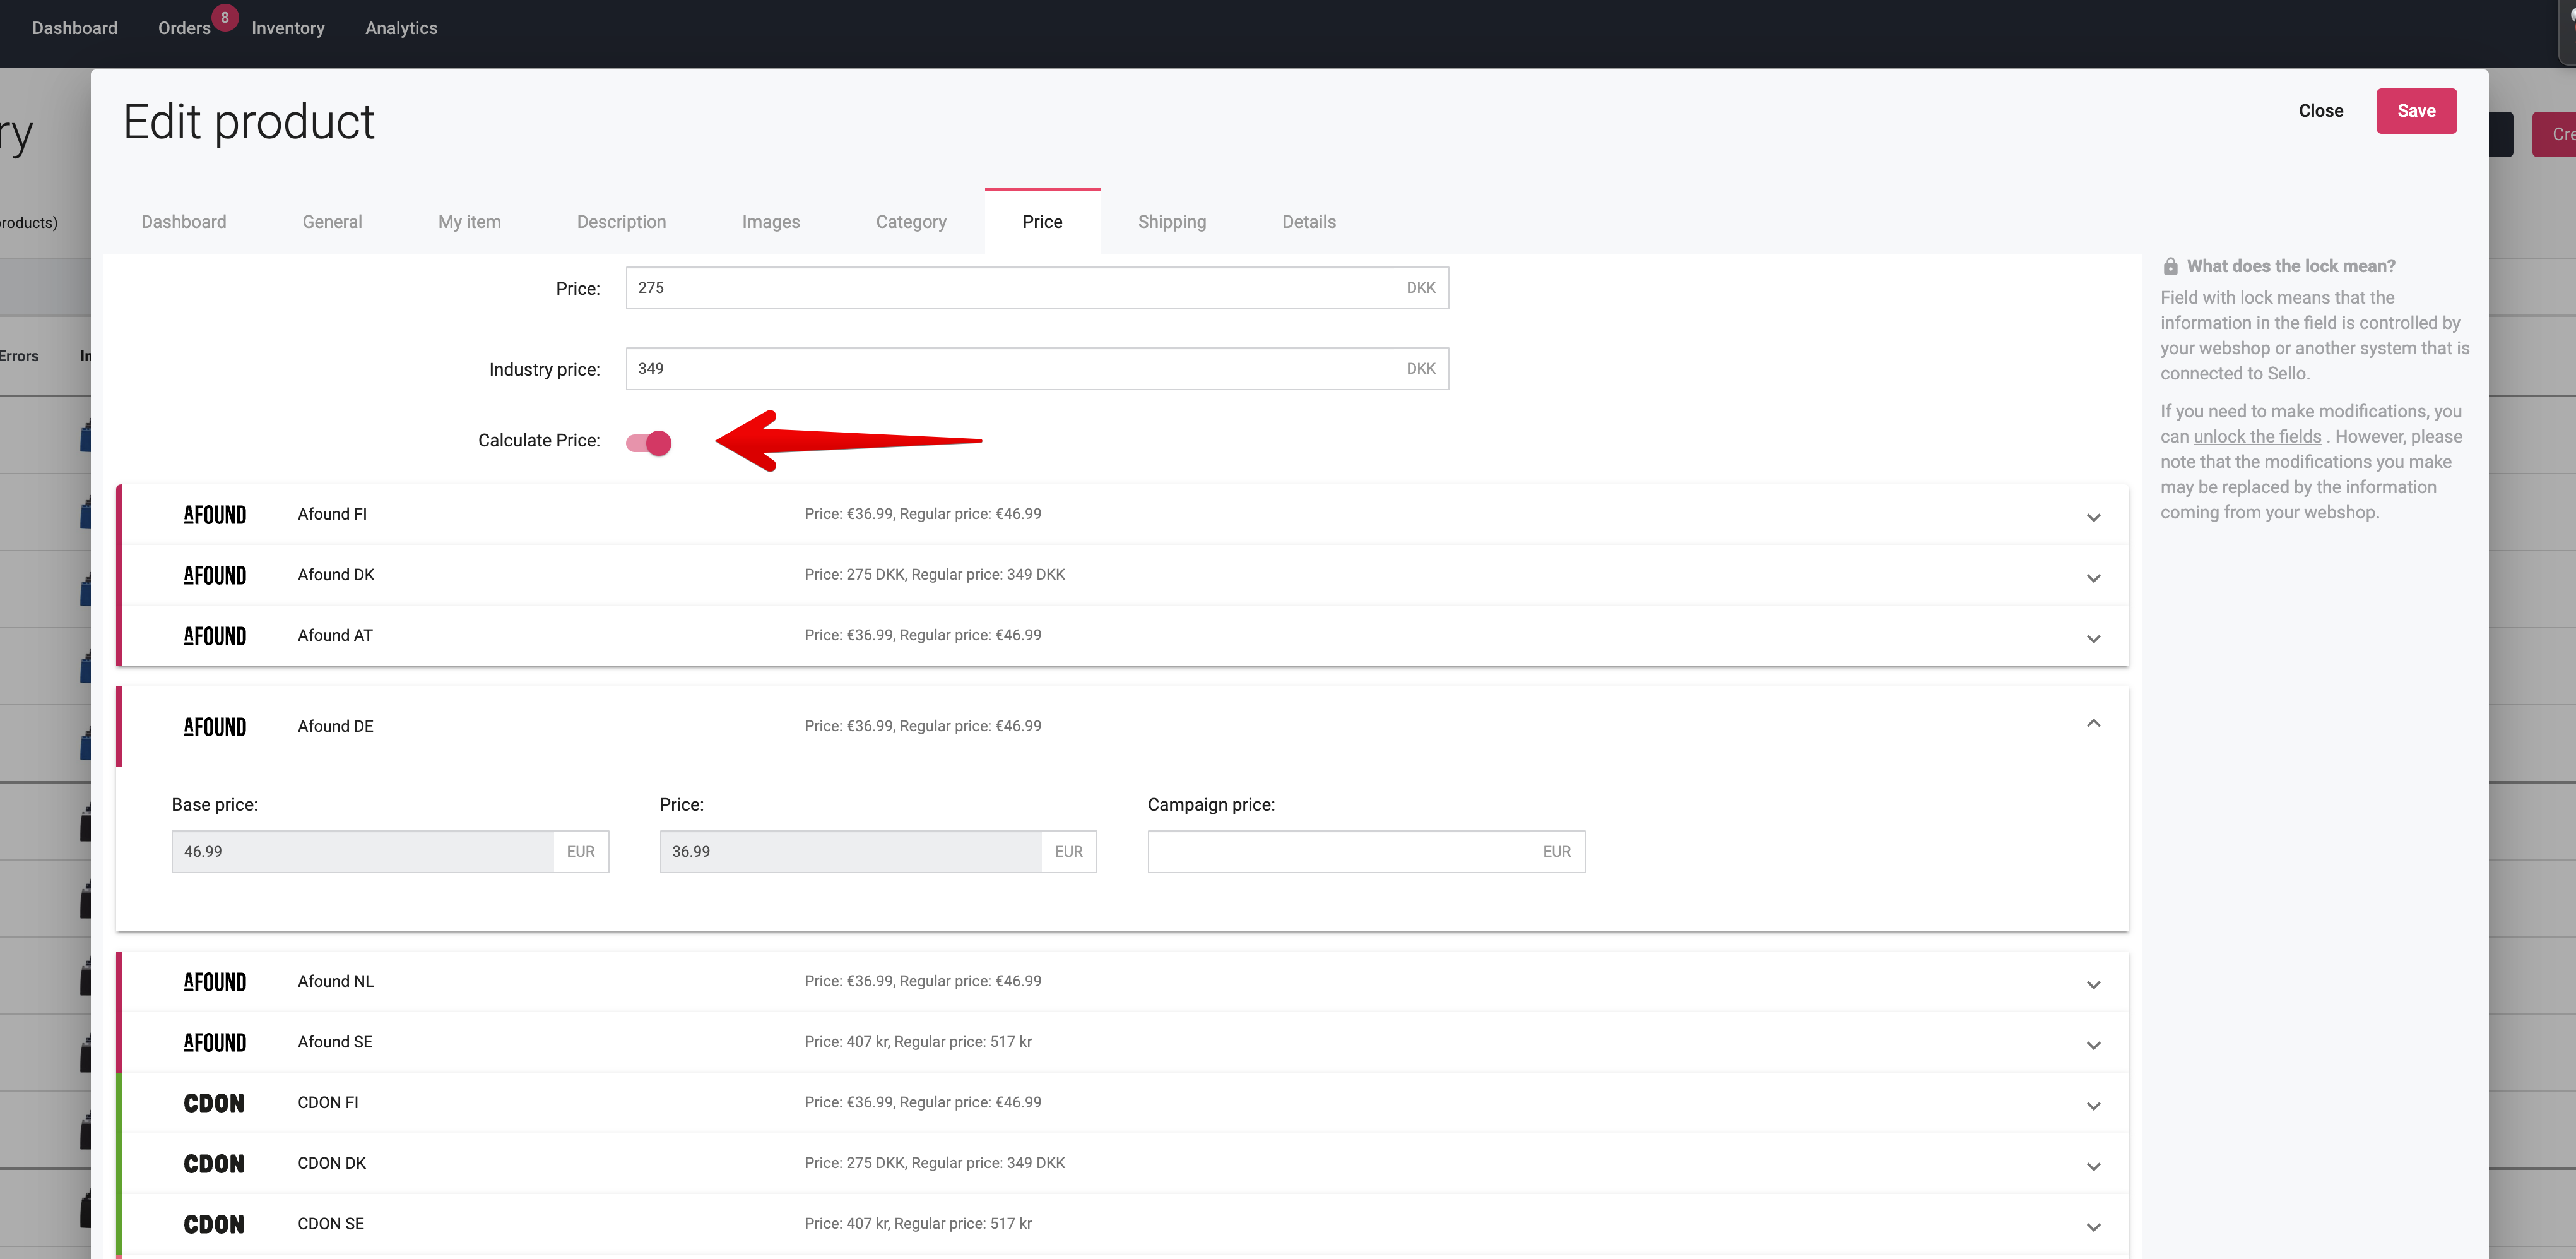Expand the CDON DK price row

[2093, 1167]
